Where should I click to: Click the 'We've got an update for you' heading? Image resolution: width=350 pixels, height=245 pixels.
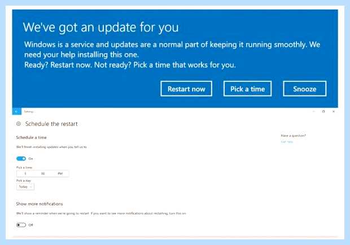pos(100,28)
